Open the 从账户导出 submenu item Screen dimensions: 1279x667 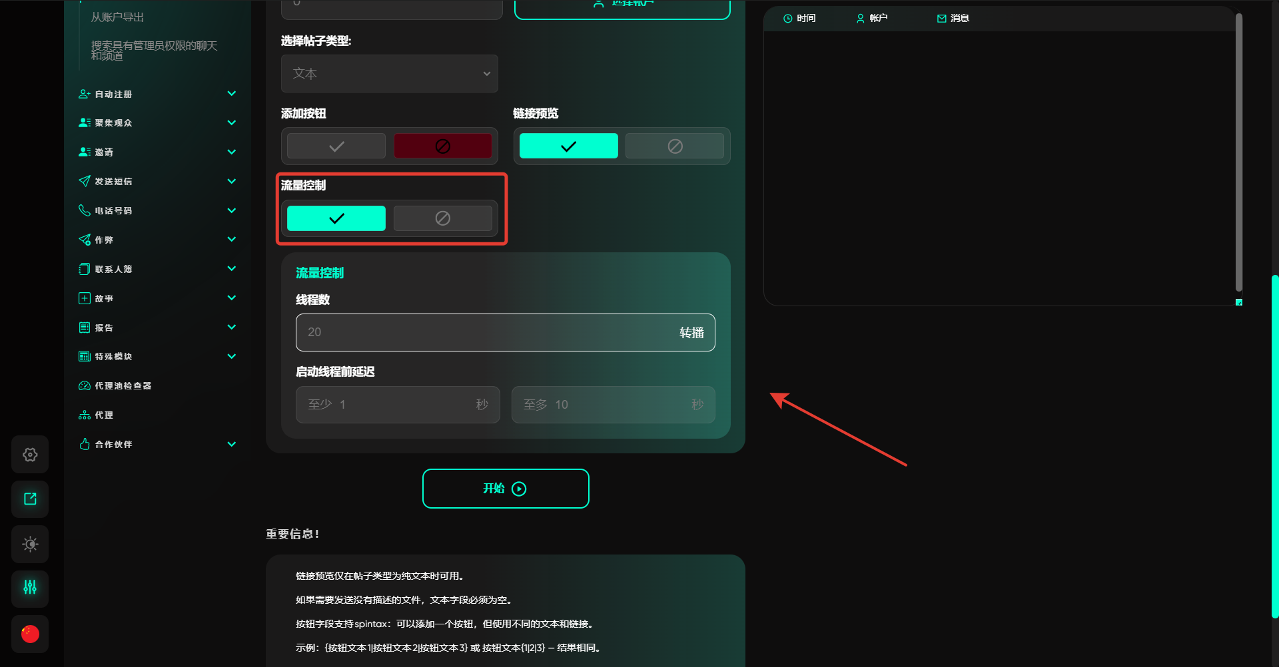118,17
